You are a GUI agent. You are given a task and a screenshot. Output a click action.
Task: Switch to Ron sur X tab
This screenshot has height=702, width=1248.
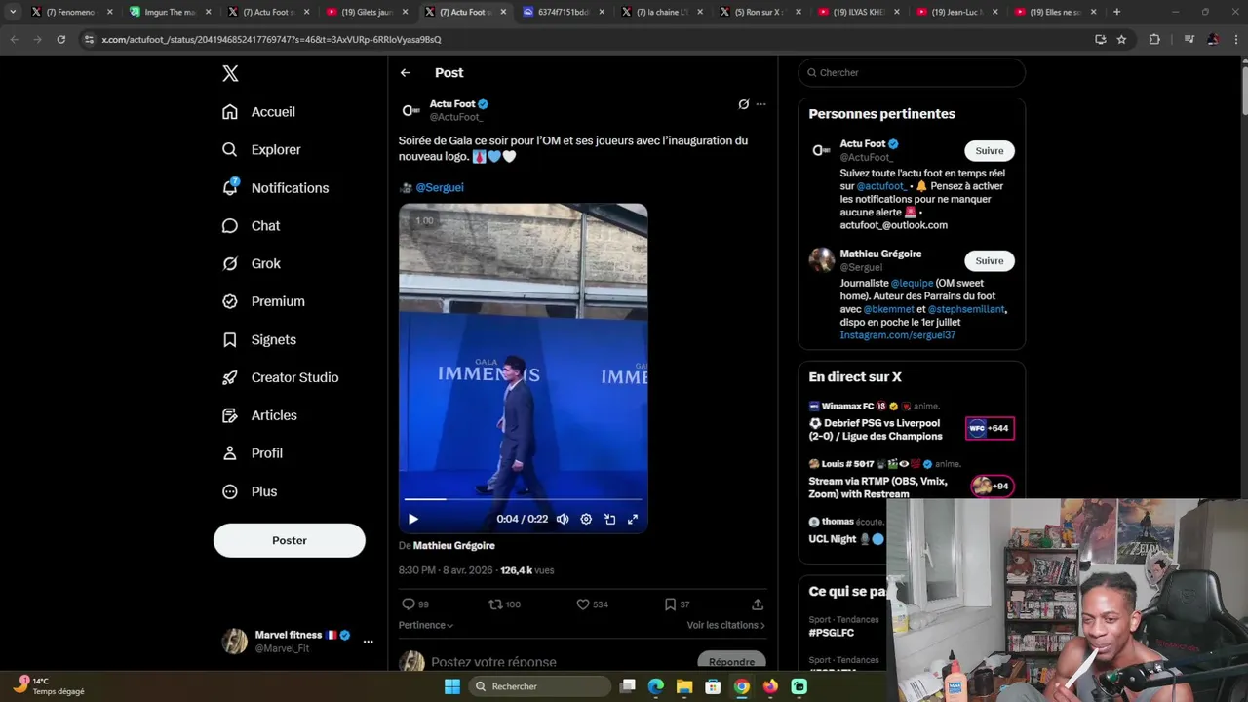[759, 12]
